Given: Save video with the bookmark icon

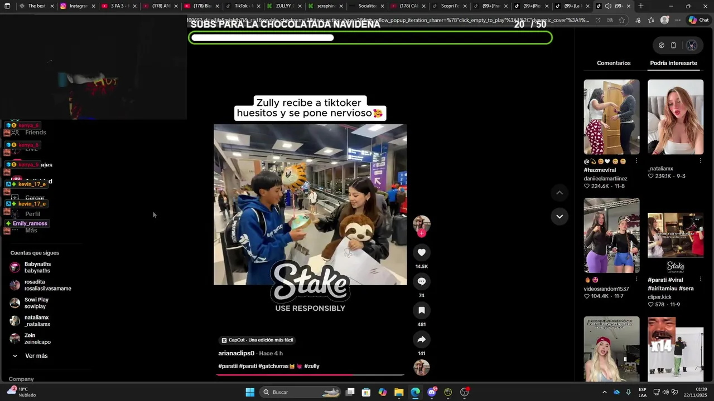Looking at the screenshot, I should (422, 310).
